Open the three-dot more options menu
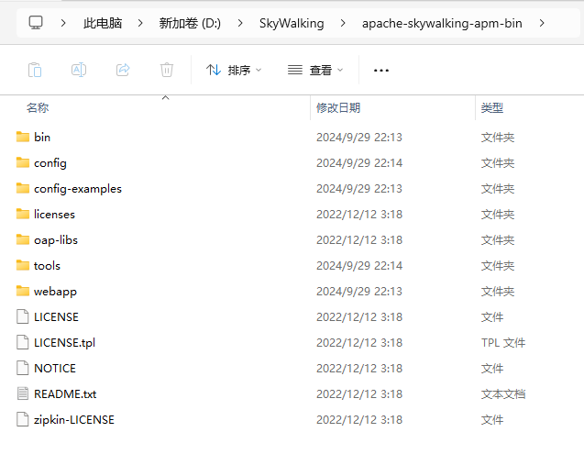Image resolution: width=584 pixels, height=454 pixels. tap(381, 70)
